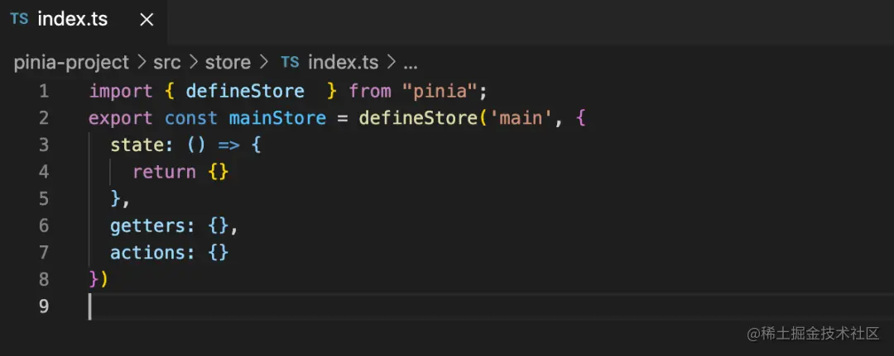Click the "pinia" string literal
The width and height of the screenshot is (894, 356).
[x=440, y=91]
